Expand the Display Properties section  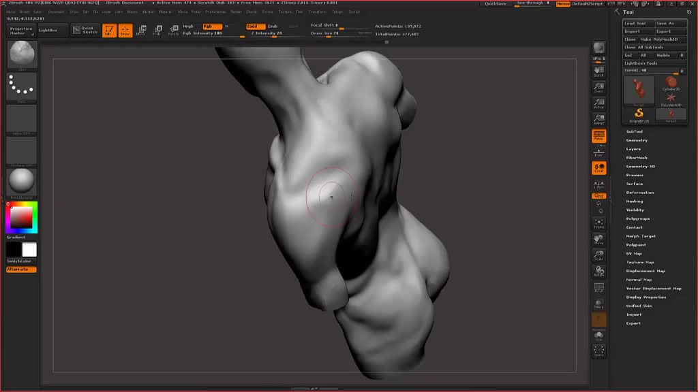(x=646, y=297)
